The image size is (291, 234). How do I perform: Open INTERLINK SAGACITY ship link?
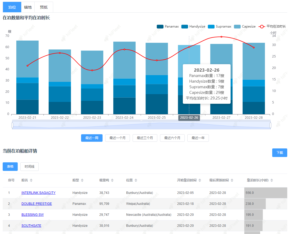38,193
